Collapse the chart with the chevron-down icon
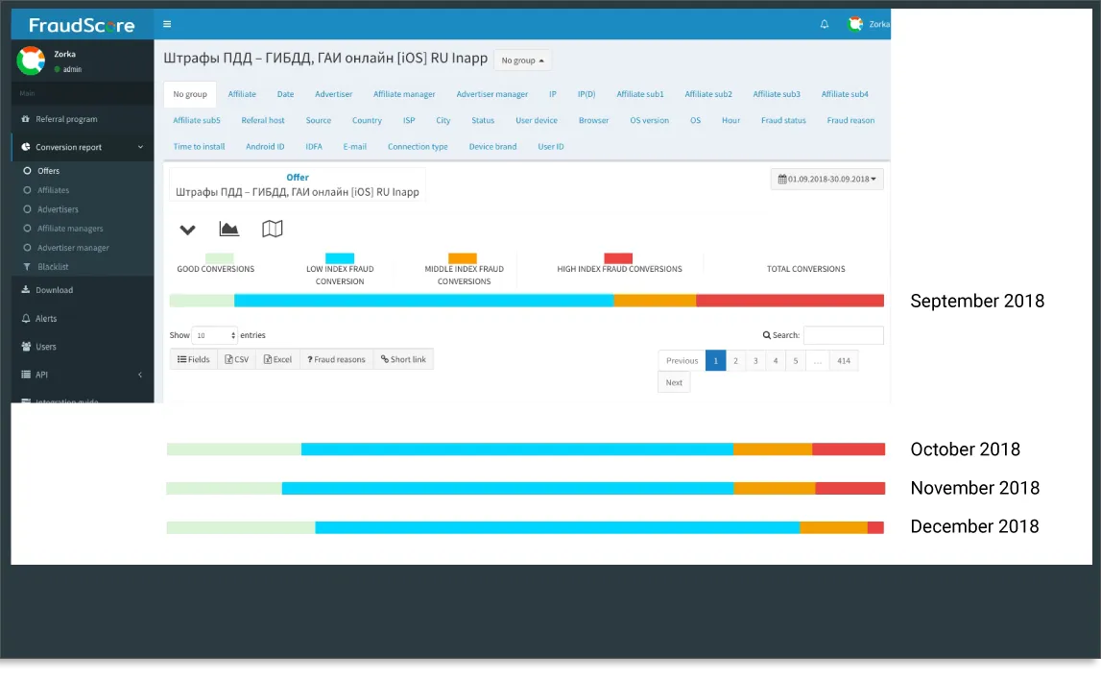This screenshot has width=1101, height=680. coord(187,230)
